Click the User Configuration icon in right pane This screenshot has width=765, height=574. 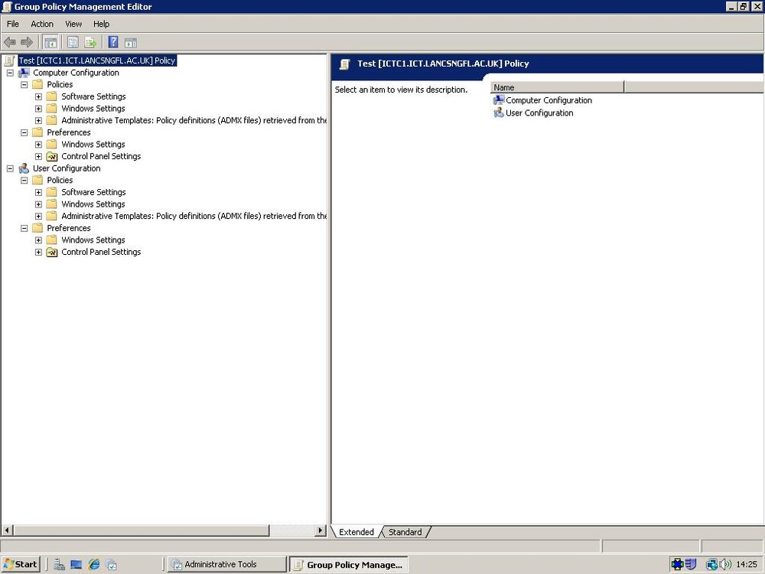[x=499, y=113]
